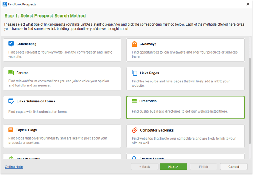The image size is (253, 175).
Task: Click the Links Pages copy icon
Action: tap(135, 73)
